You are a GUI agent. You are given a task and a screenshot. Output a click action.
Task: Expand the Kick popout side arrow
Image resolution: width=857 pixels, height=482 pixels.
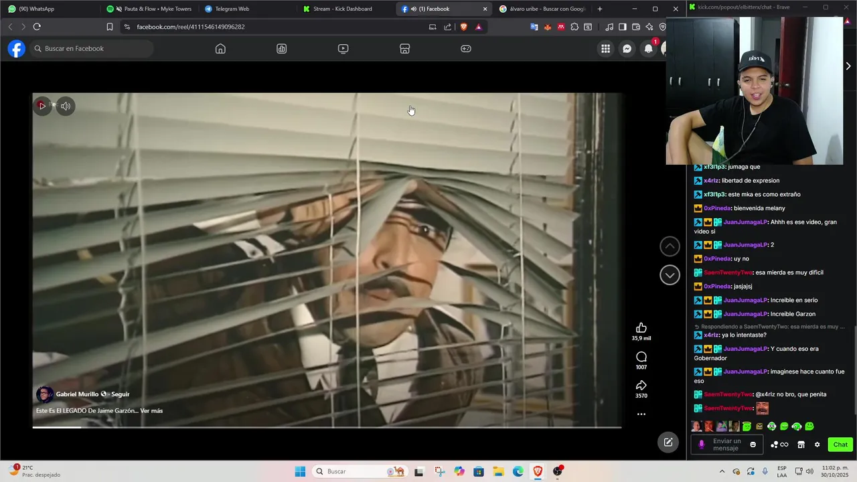point(848,66)
